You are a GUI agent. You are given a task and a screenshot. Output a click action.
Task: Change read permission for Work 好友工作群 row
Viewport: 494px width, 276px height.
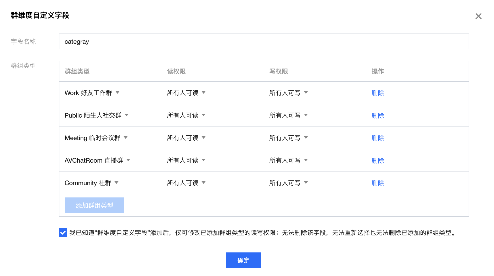coord(186,93)
